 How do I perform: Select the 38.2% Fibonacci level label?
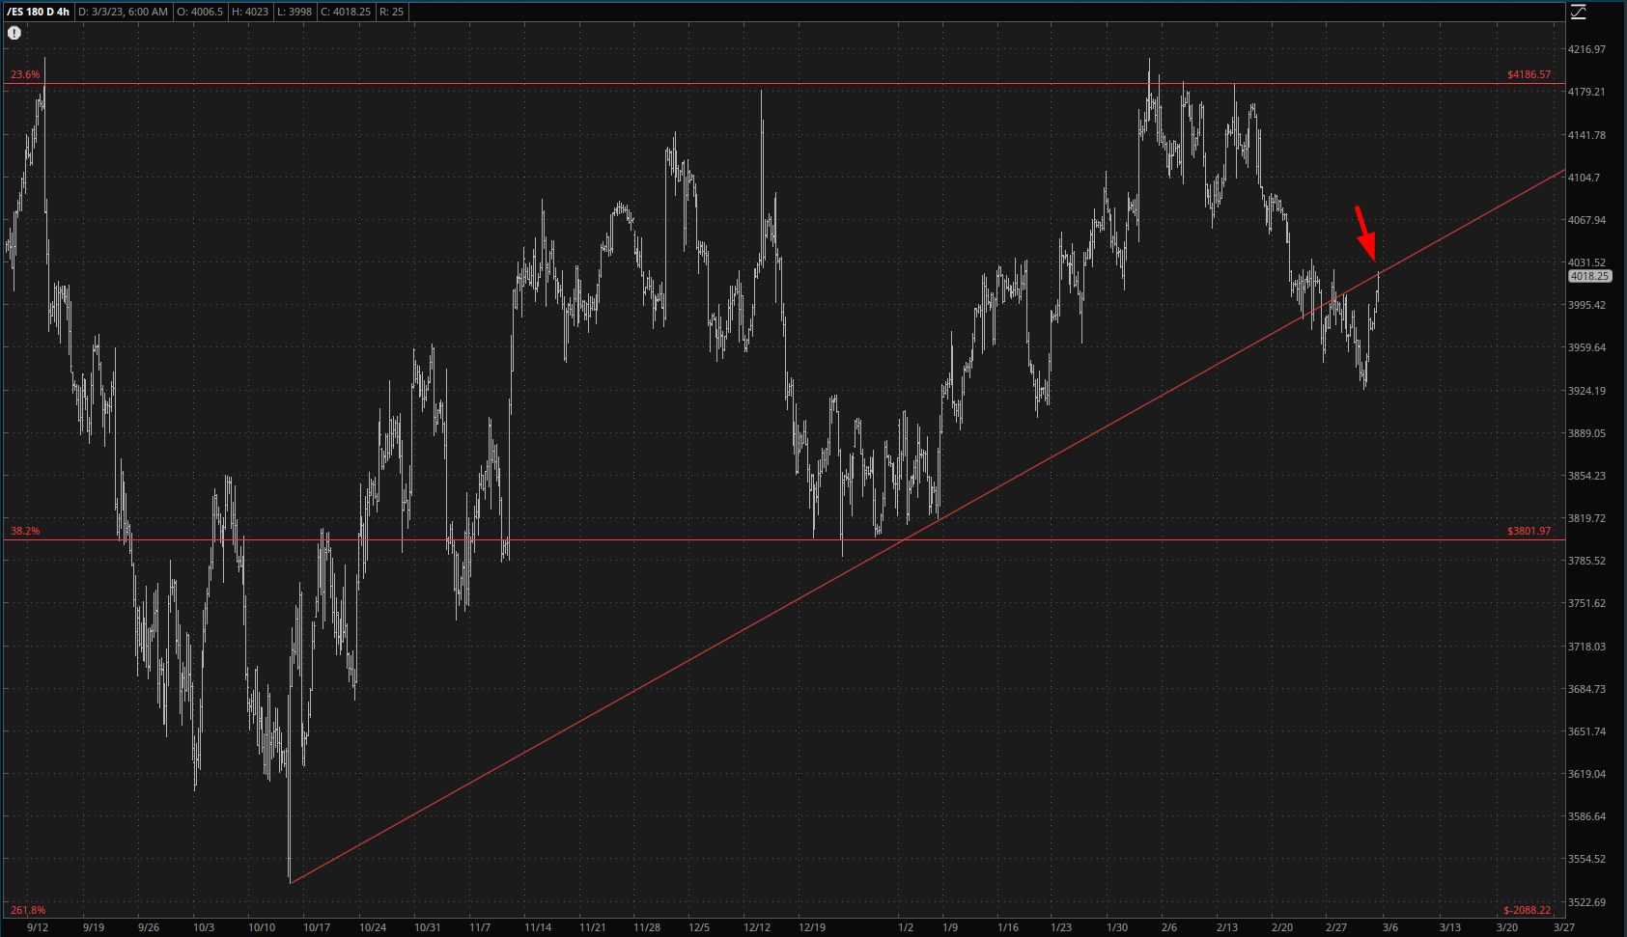coord(25,531)
